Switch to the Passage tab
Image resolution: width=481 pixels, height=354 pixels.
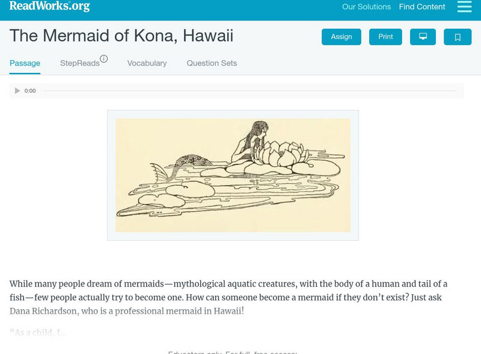click(25, 63)
